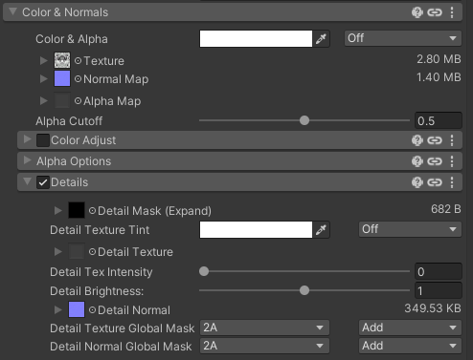
Task: Expand the Alpha Map slot options
Action: 43,101
